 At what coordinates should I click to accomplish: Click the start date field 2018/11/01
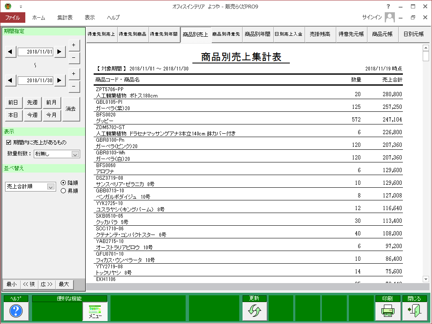click(35, 51)
